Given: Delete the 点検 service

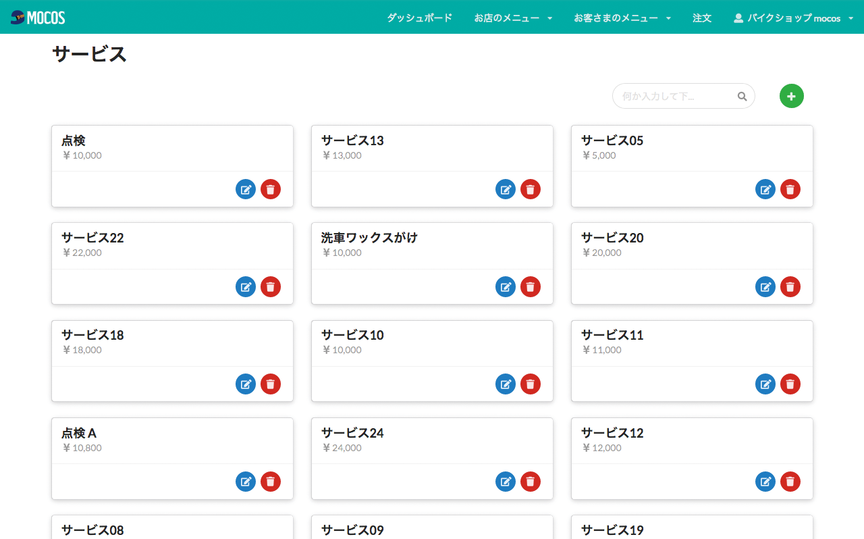Looking at the screenshot, I should [x=271, y=189].
